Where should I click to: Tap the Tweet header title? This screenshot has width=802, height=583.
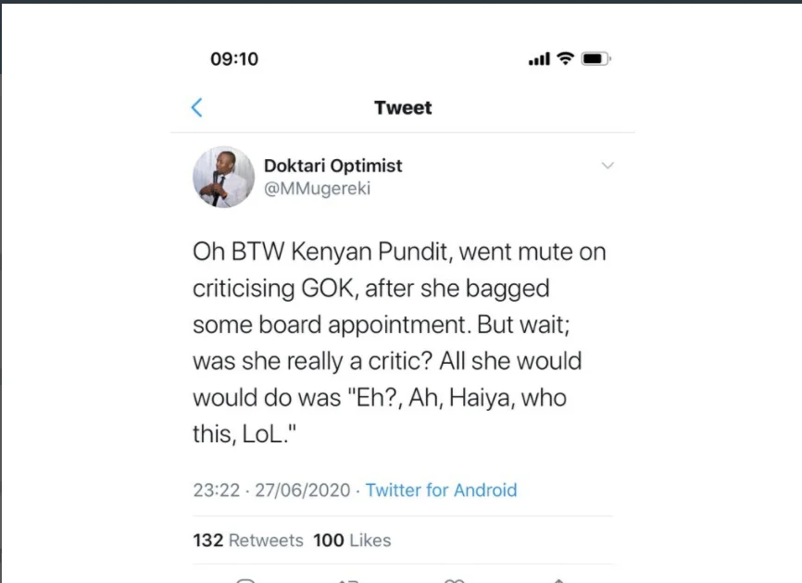[x=403, y=107]
